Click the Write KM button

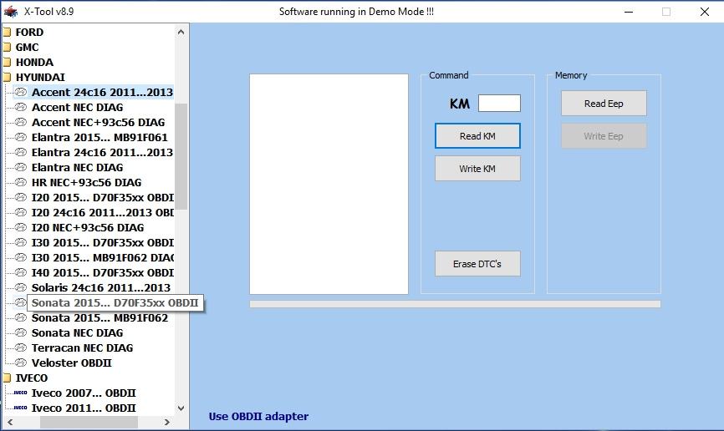(x=477, y=169)
